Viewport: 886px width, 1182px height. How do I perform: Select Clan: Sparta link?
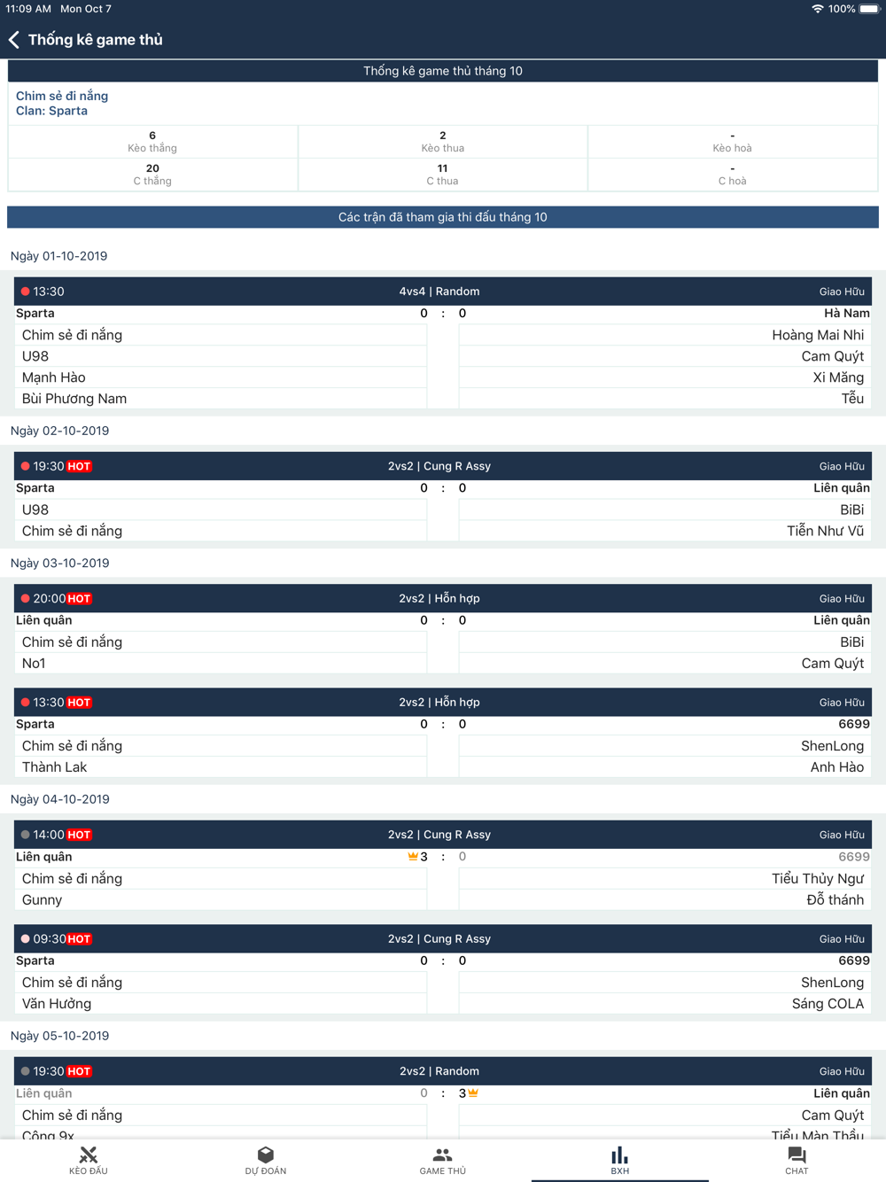coord(51,111)
